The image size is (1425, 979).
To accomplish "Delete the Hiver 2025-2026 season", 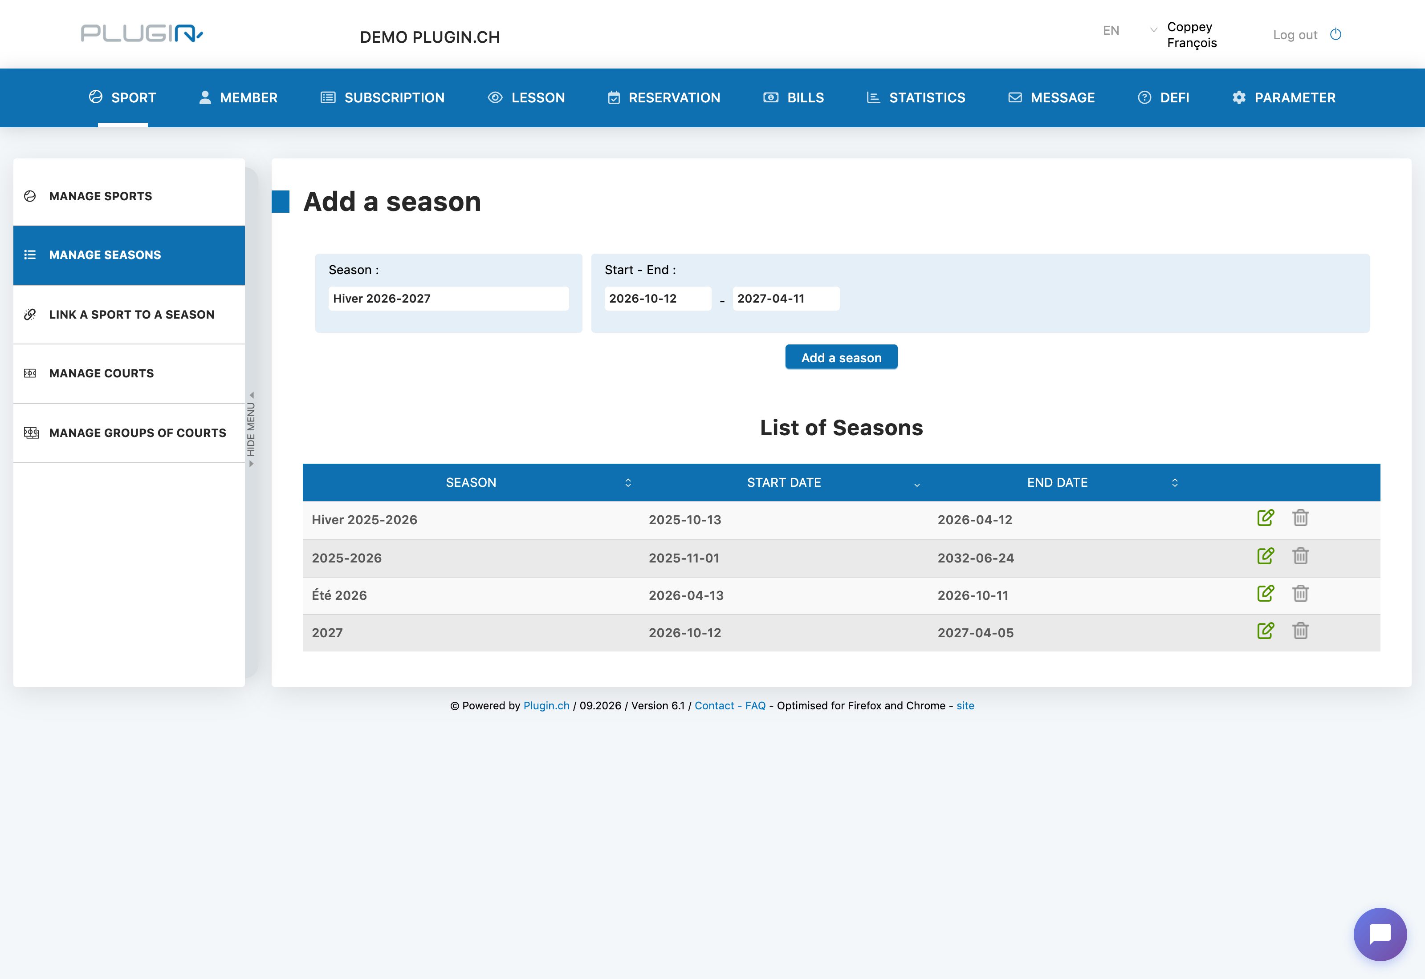I will pos(1300,518).
